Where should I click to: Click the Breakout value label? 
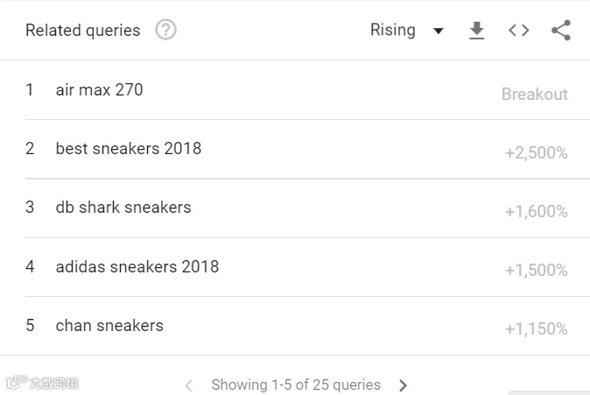(x=534, y=94)
